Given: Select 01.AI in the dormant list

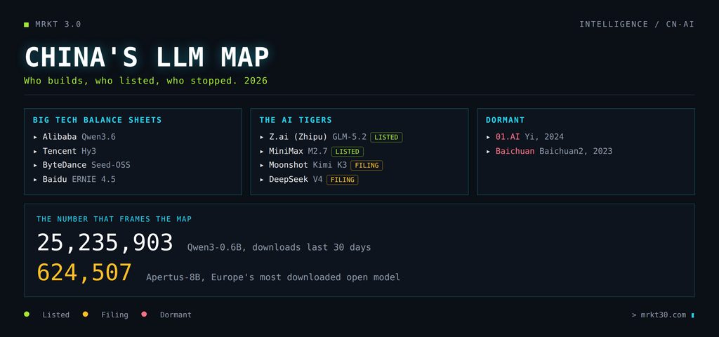Looking at the screenshot, I should [x=508, y=137].
